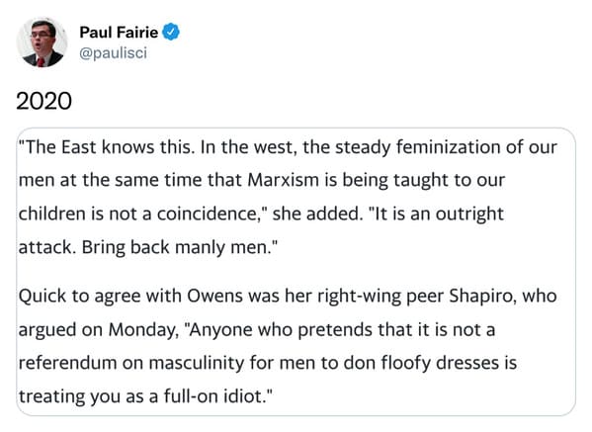
Task: Click the blue verified checkmark badge
Action: coord(171,32)
